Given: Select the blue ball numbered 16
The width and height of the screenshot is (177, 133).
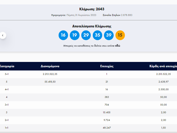Looking at the screenshot, I should coord(63,35).
